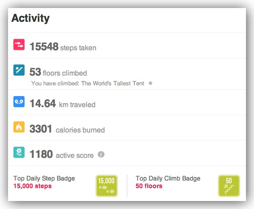Viewport: 254px width, 209px height.
Task: Open the 50 floors climb badge icon
Action: tap(229, 186)
